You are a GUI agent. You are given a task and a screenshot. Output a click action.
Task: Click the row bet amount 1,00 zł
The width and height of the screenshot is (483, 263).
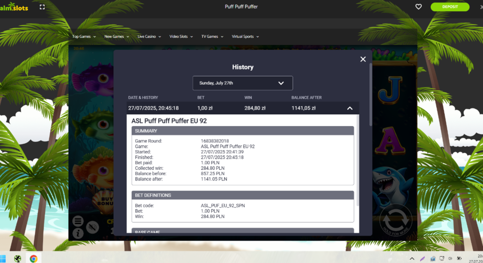[205, 108]
